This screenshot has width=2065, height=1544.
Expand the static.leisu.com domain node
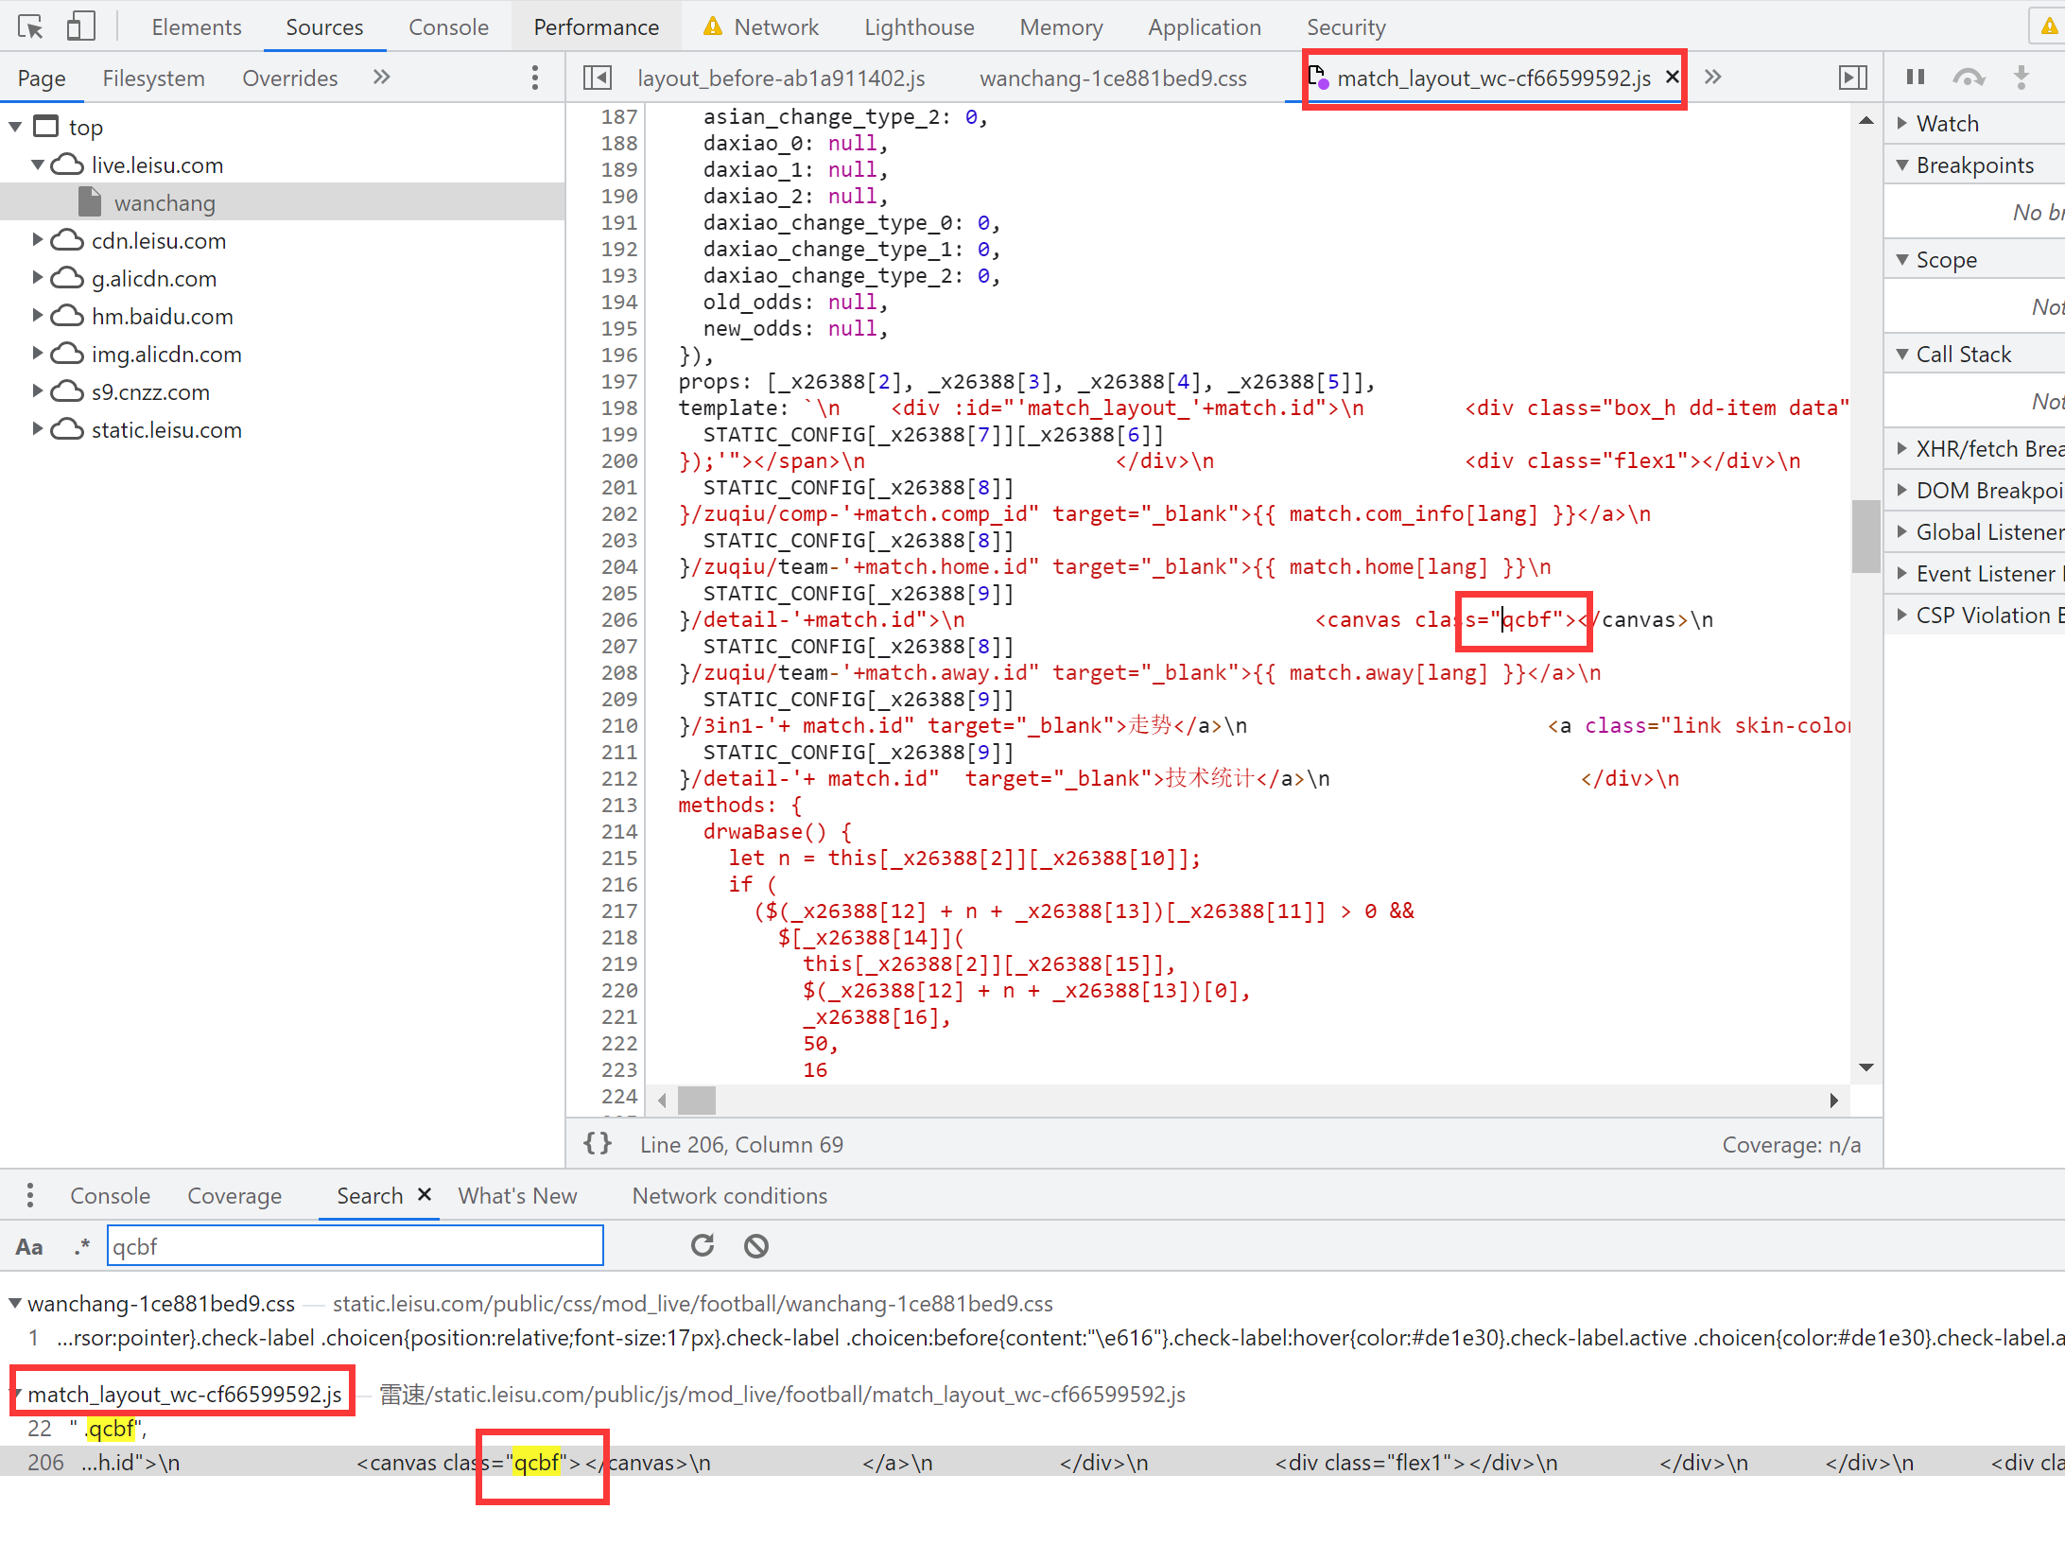(x=38, y=429)
